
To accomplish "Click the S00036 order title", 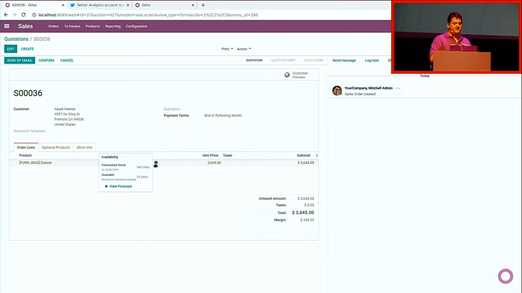I will (x=28, y=93).
